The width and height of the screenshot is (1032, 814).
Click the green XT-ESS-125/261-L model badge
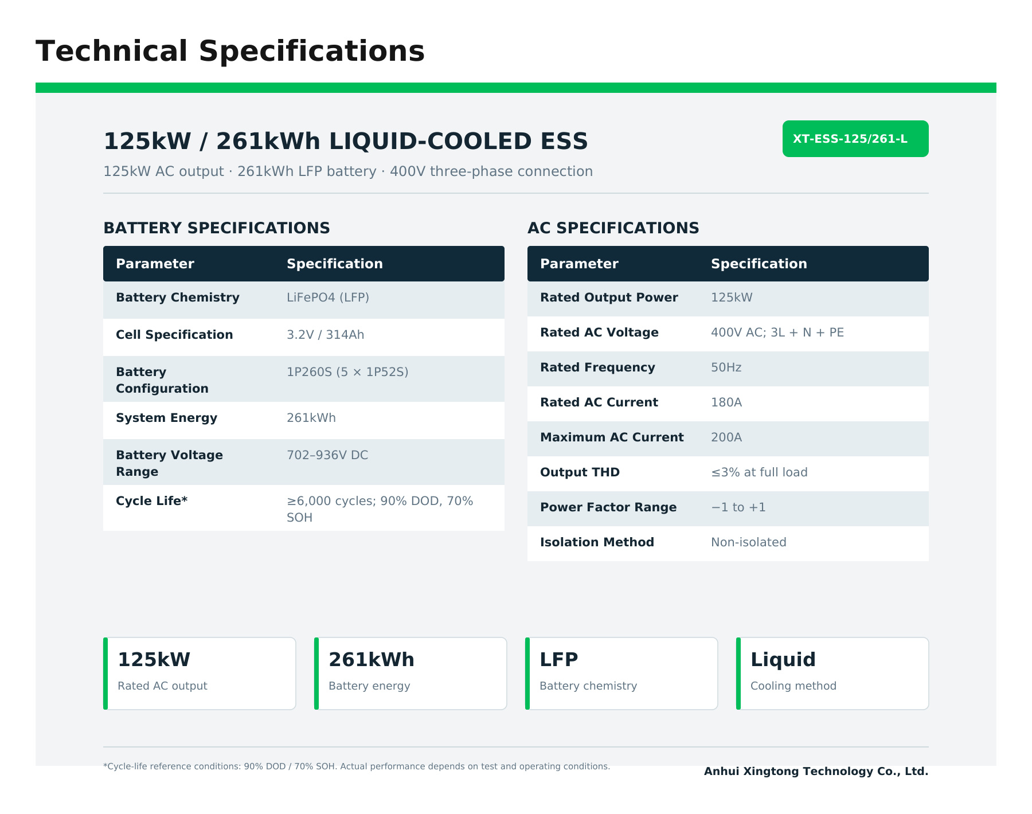pos(855,139)
